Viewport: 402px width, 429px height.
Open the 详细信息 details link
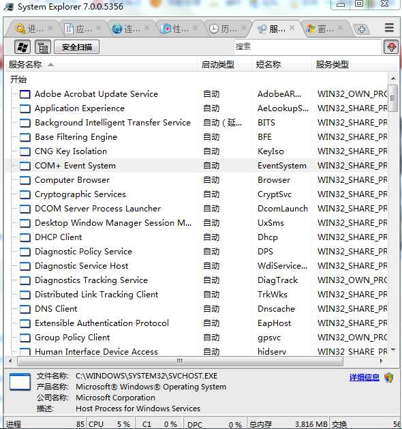[x=365, y=378]
